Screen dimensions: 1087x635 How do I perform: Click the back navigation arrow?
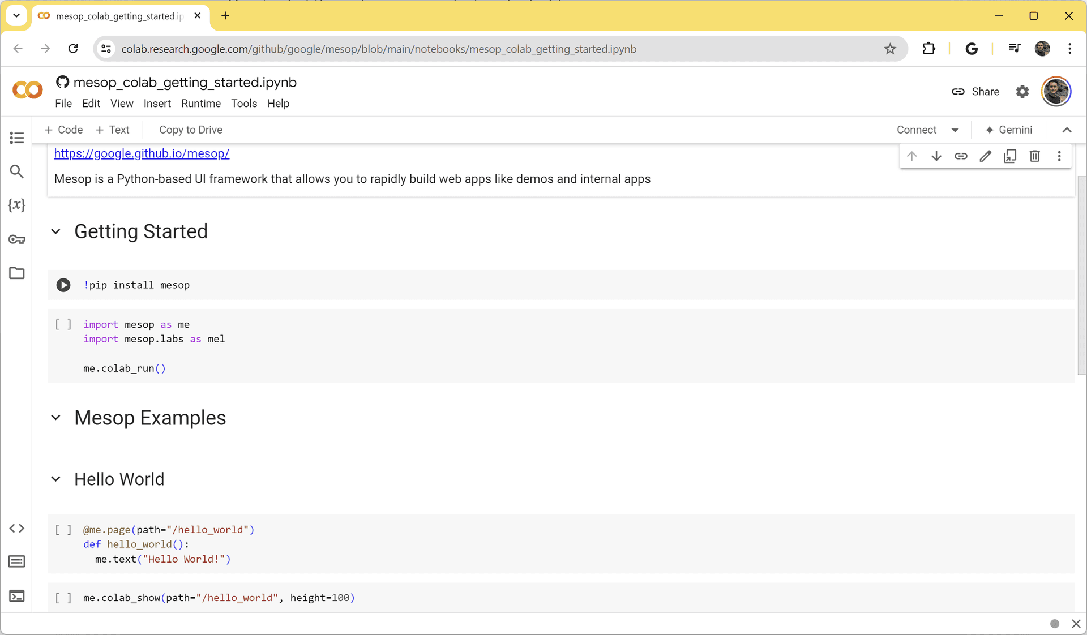(18, 49)
